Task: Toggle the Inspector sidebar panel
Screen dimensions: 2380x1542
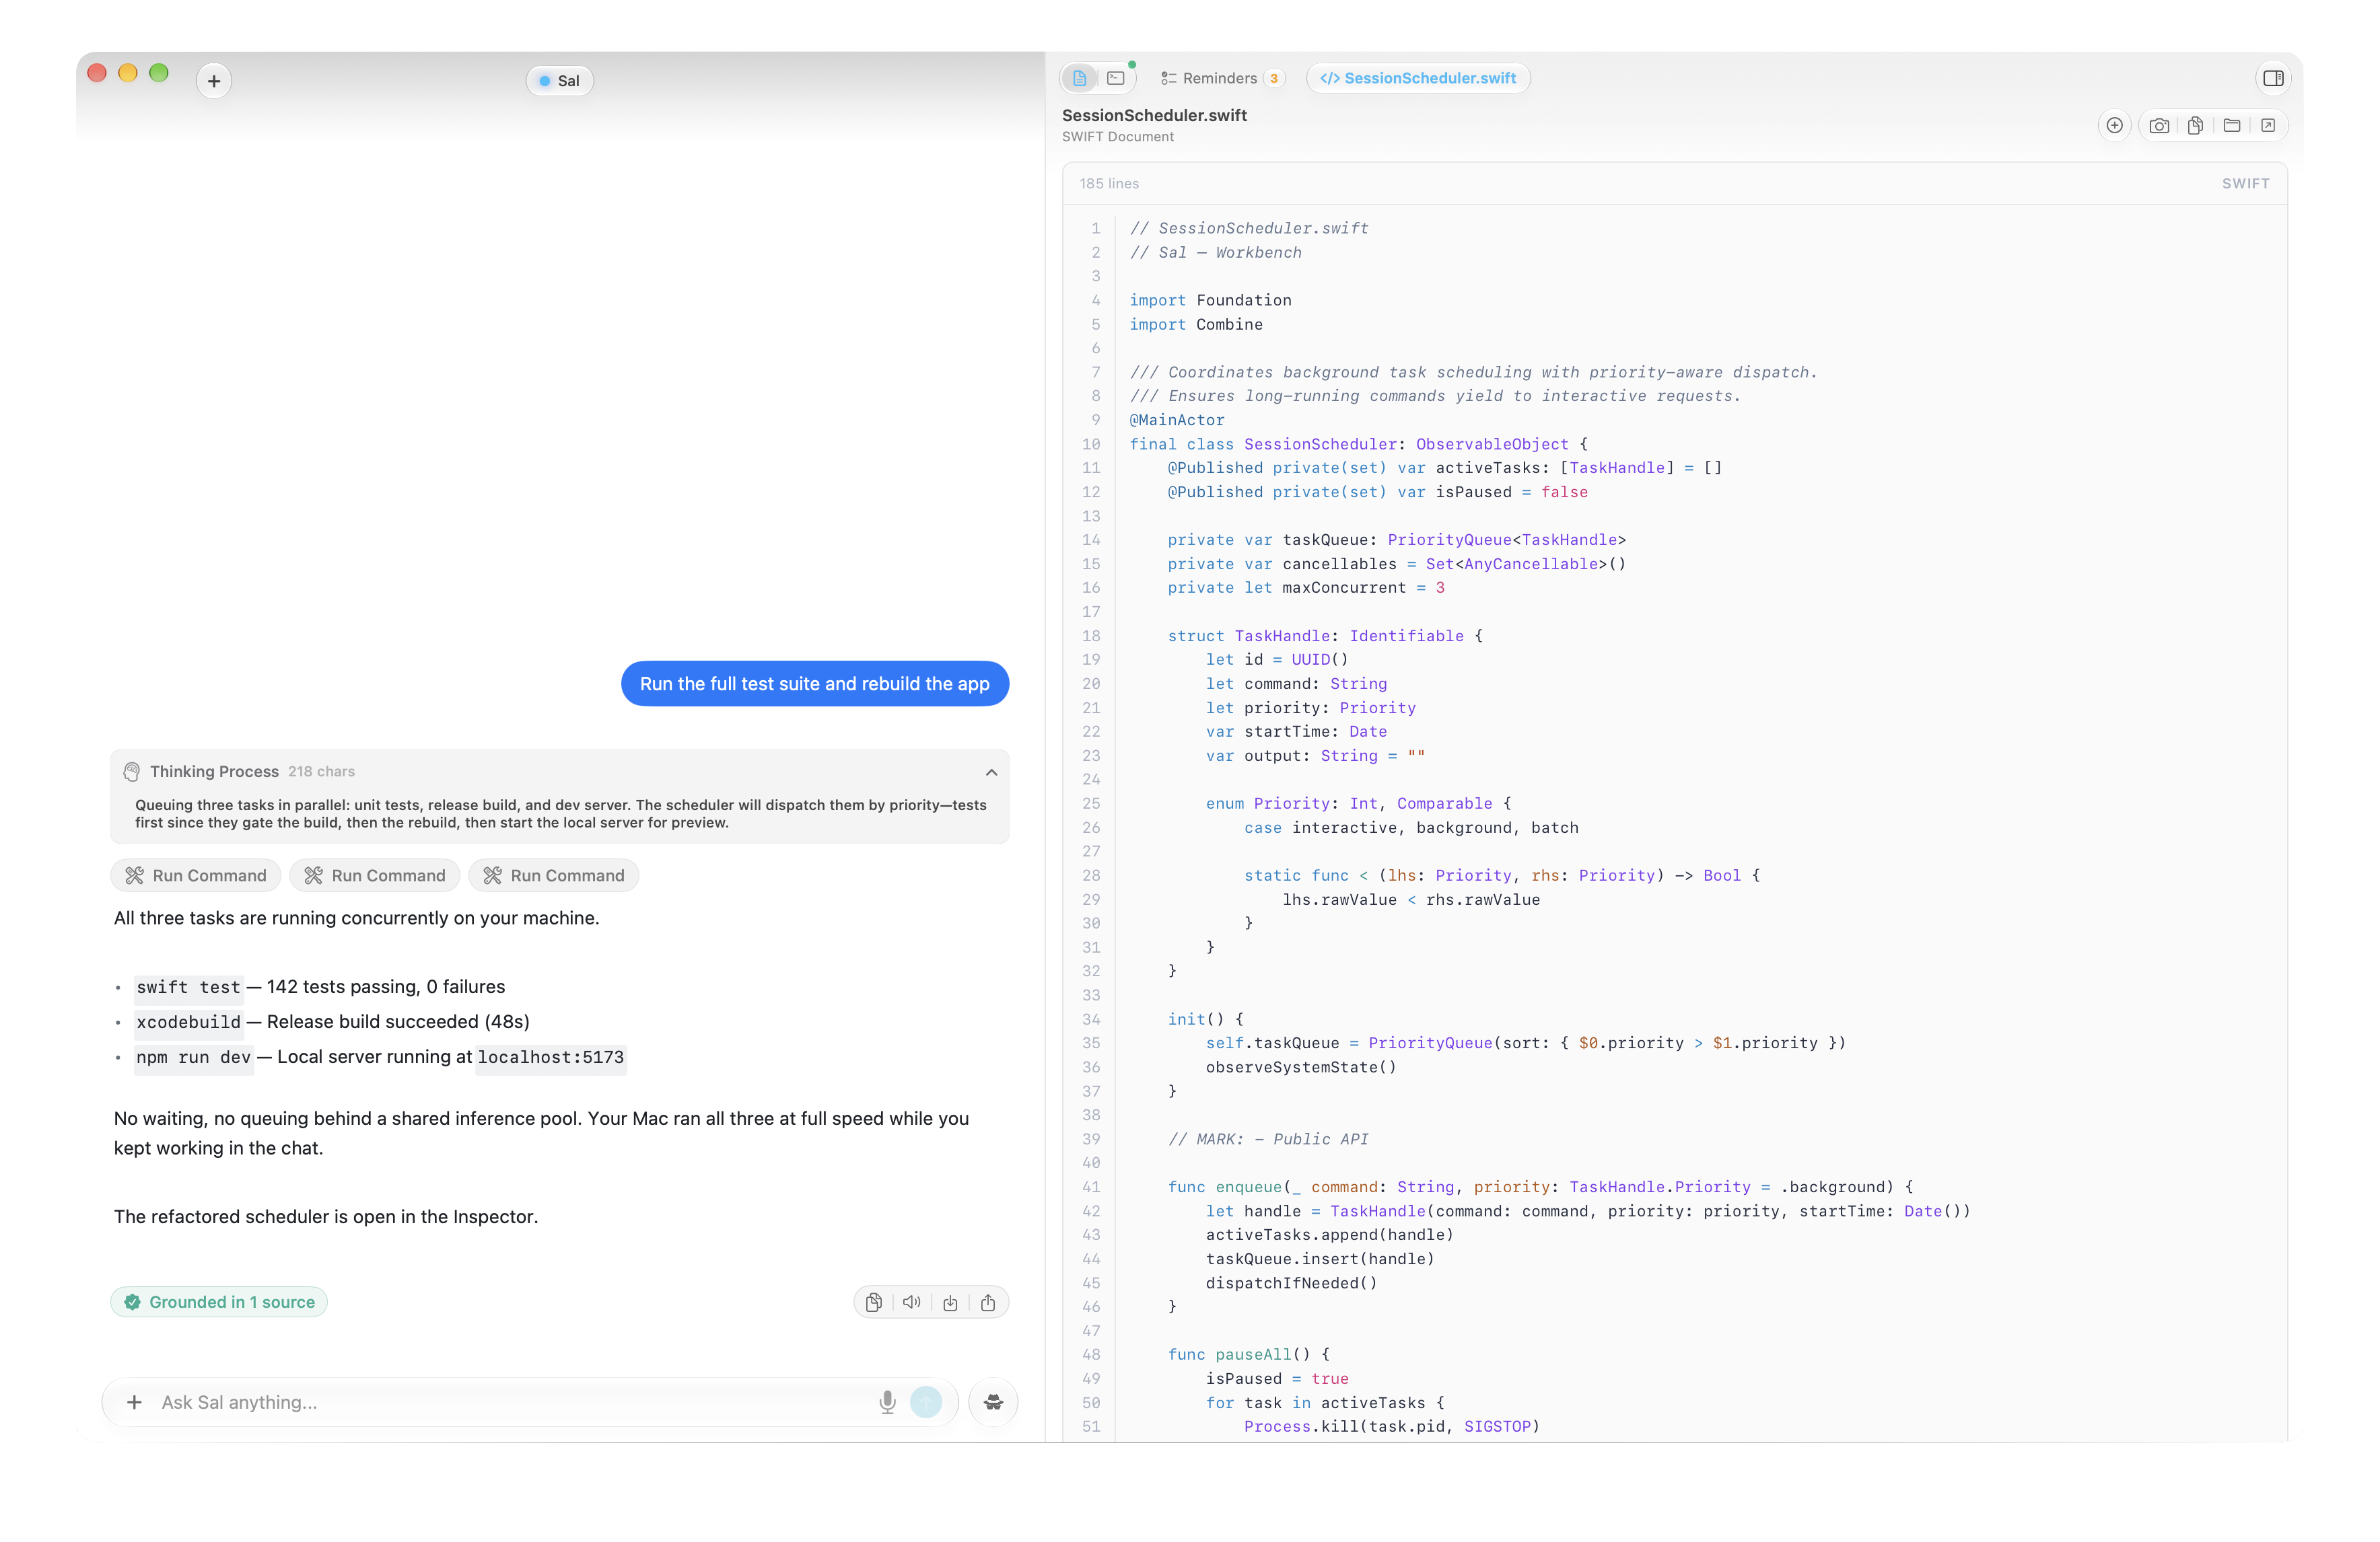Action: pos(2273,78)
